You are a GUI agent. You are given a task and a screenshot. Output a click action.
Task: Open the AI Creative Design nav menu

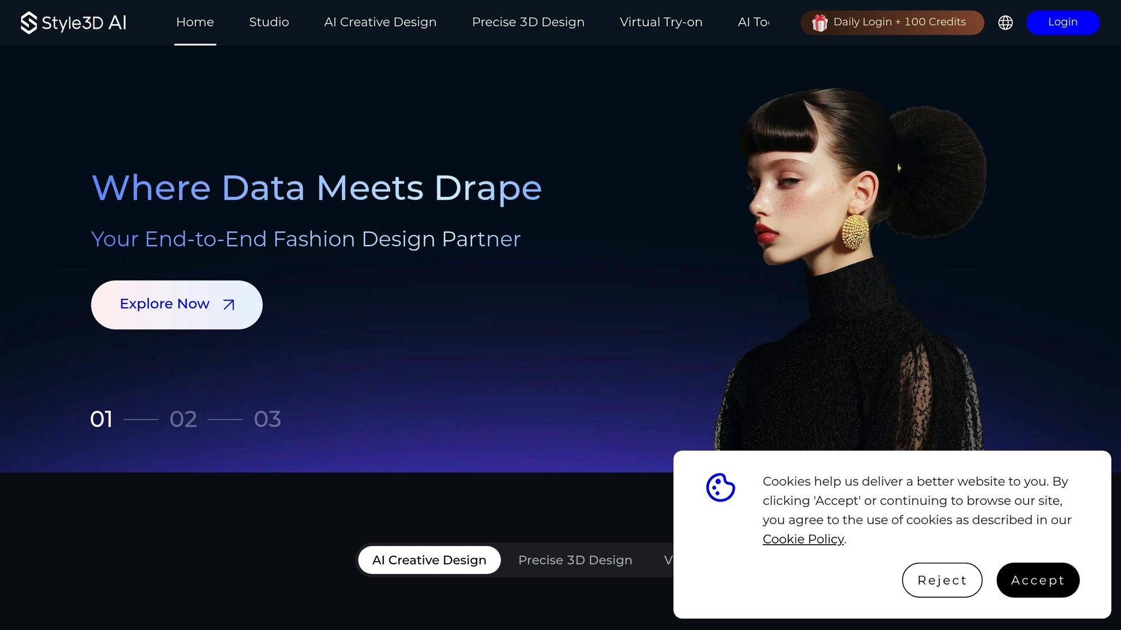coord(380,22)
